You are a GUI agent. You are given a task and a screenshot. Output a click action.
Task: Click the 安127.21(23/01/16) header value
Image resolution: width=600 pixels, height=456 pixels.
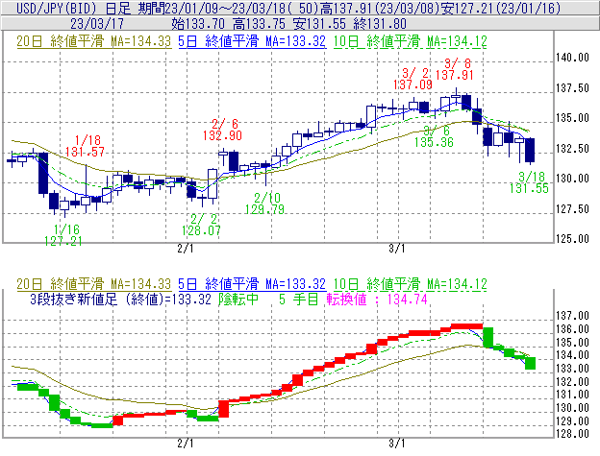500,8
